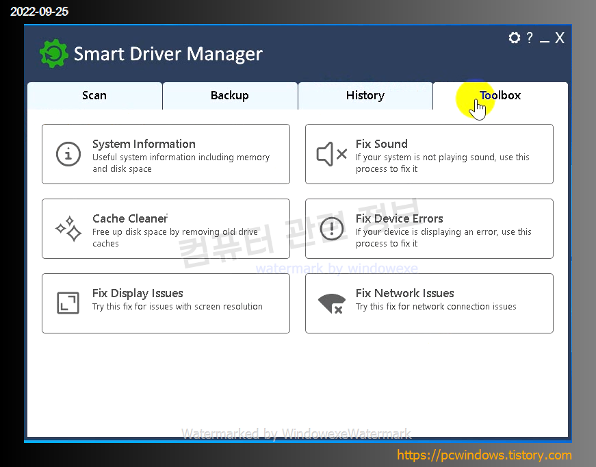Open help via the question mark icon
This screenshot has height=467, width=596.
point(530,38)
